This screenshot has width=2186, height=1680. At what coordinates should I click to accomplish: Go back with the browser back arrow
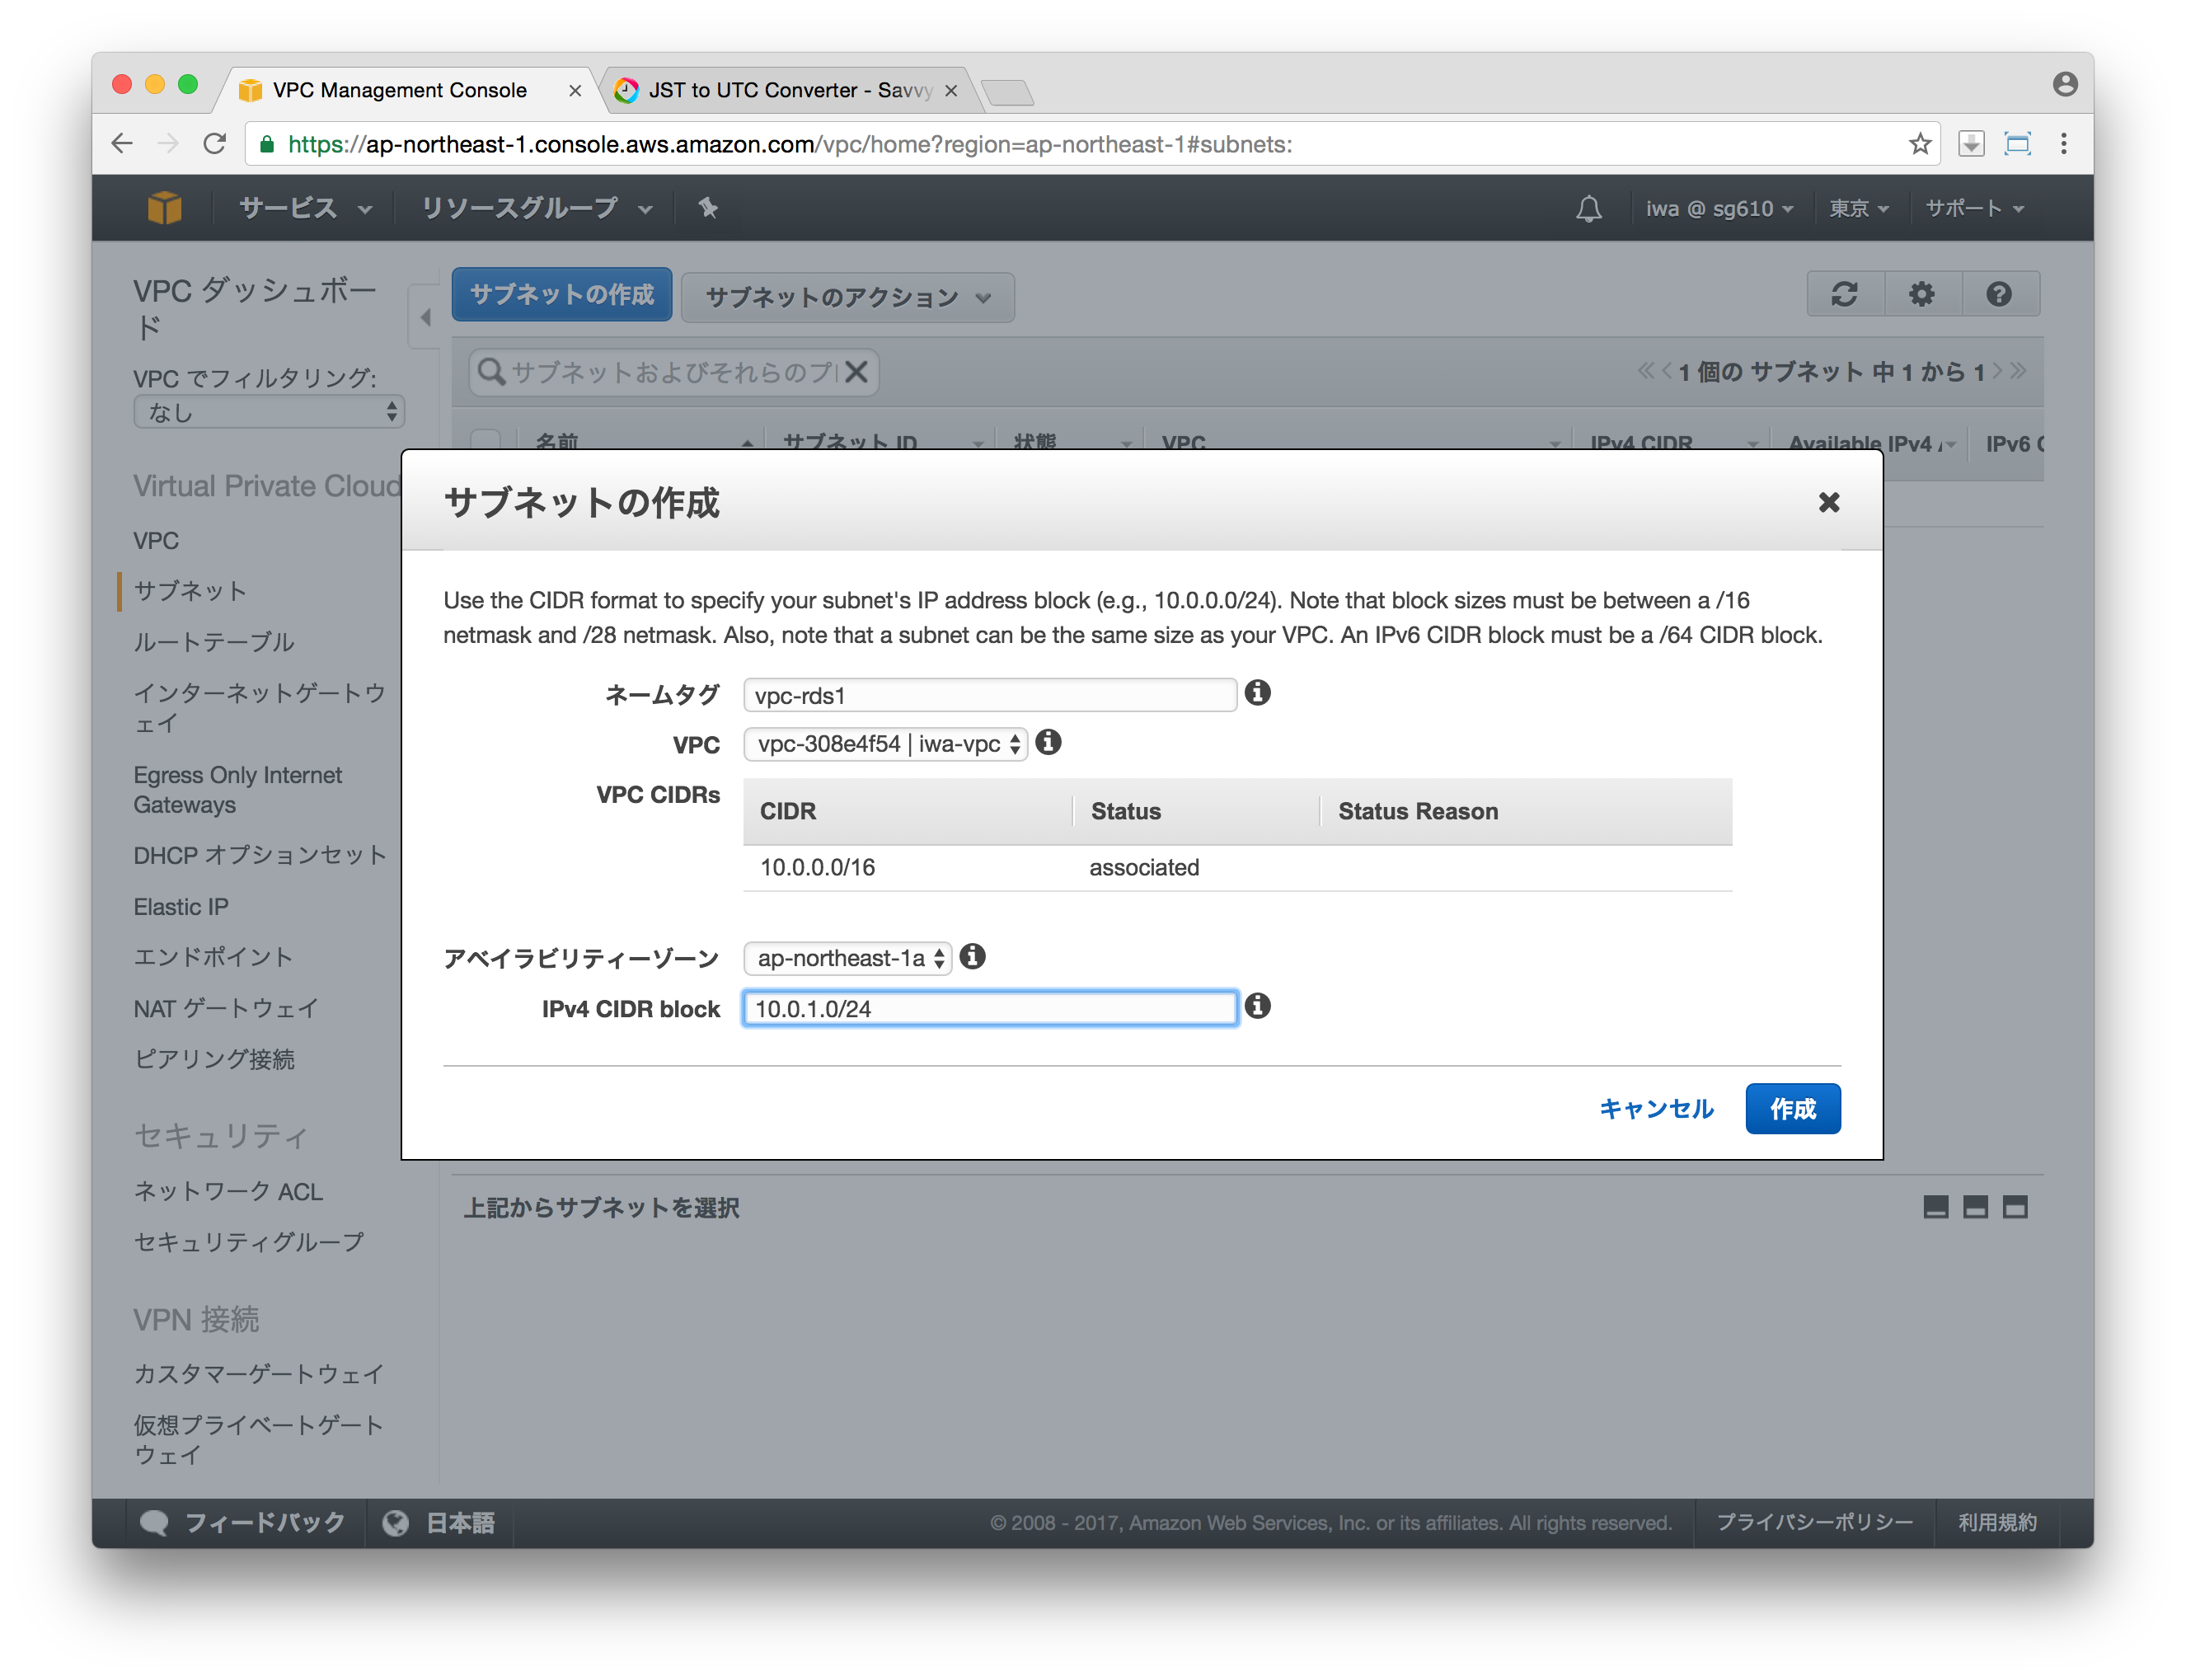pyautogui.click(x=122, y=144)
